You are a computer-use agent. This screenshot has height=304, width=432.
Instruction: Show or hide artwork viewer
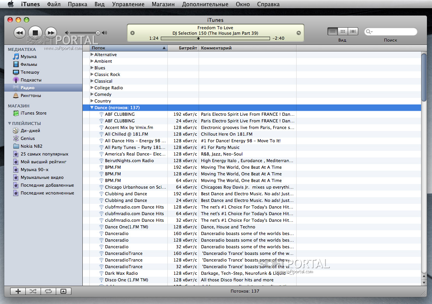[x=64, y=292]
